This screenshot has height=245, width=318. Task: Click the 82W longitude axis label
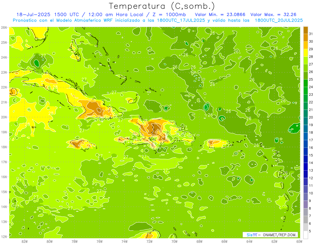point(25,241)
